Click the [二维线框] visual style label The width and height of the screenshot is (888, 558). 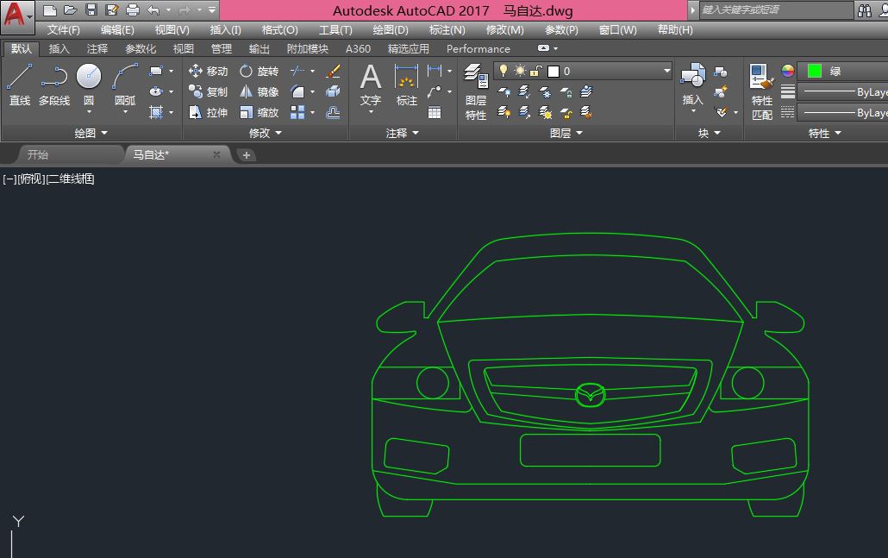click(70, 179)
